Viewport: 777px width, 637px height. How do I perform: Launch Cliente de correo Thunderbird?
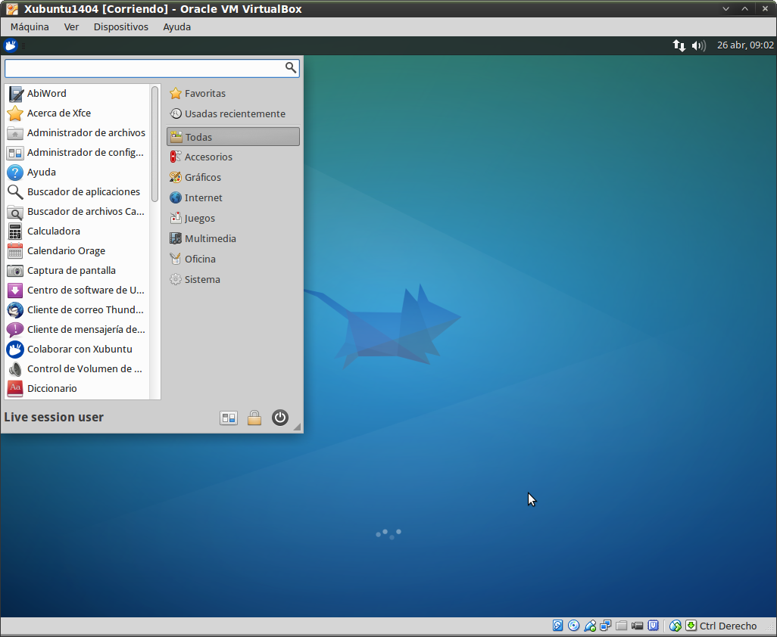[85, 310]
